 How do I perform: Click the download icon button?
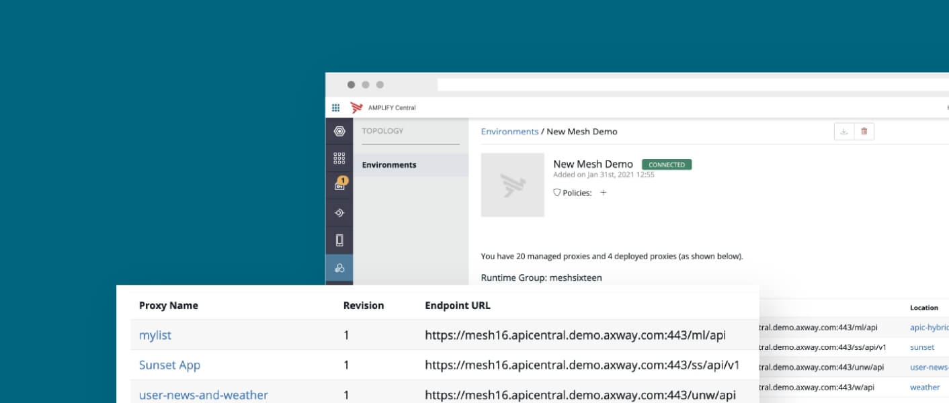(844, 132)
